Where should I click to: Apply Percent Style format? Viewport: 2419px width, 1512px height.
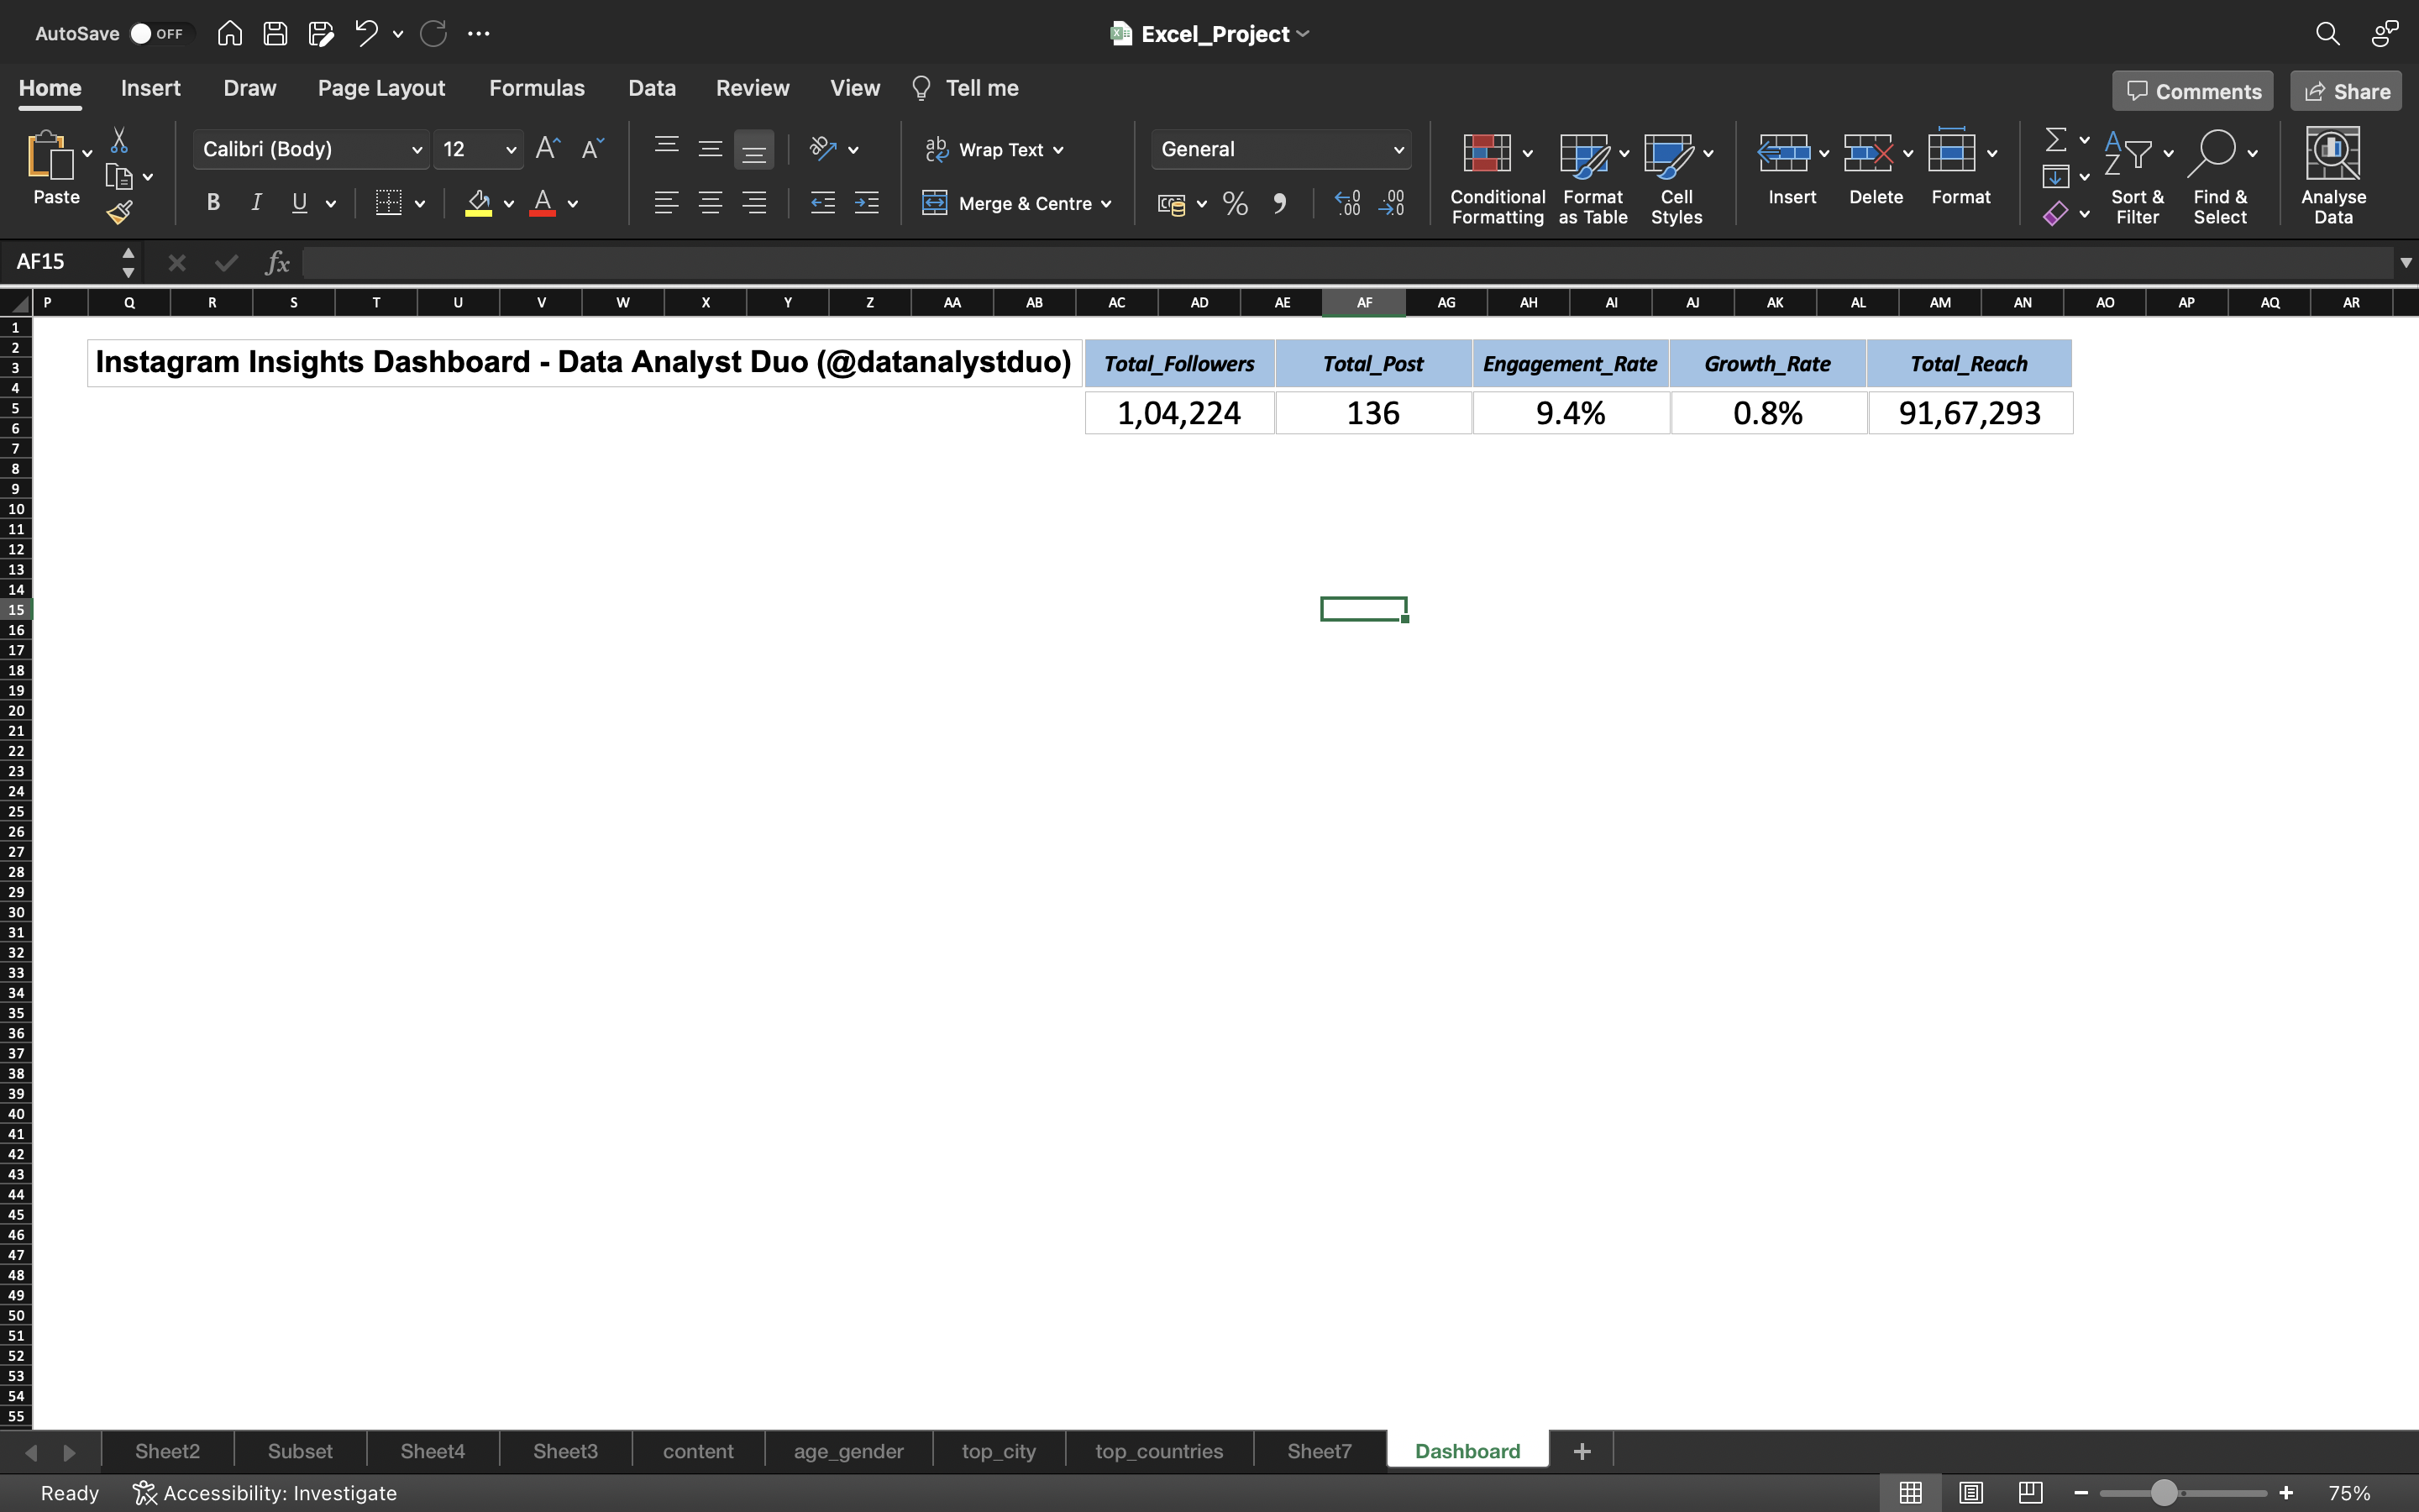(x=1236, y=204)
